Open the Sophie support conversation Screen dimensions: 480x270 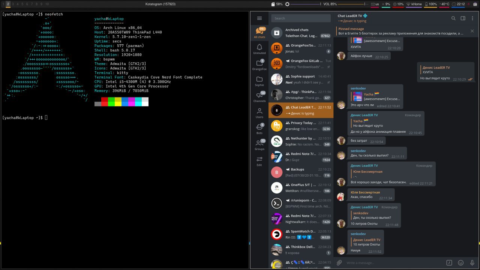coord(301,79)
